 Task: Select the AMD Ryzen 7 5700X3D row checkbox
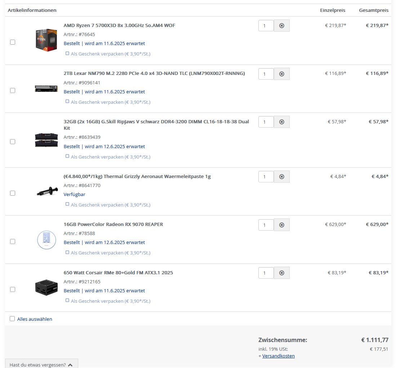coord(13,42)
